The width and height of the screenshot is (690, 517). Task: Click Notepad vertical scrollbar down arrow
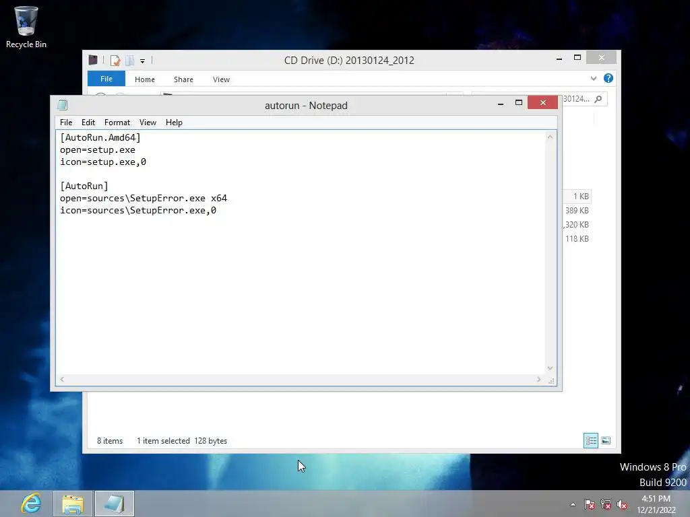(x=550, y=368)
